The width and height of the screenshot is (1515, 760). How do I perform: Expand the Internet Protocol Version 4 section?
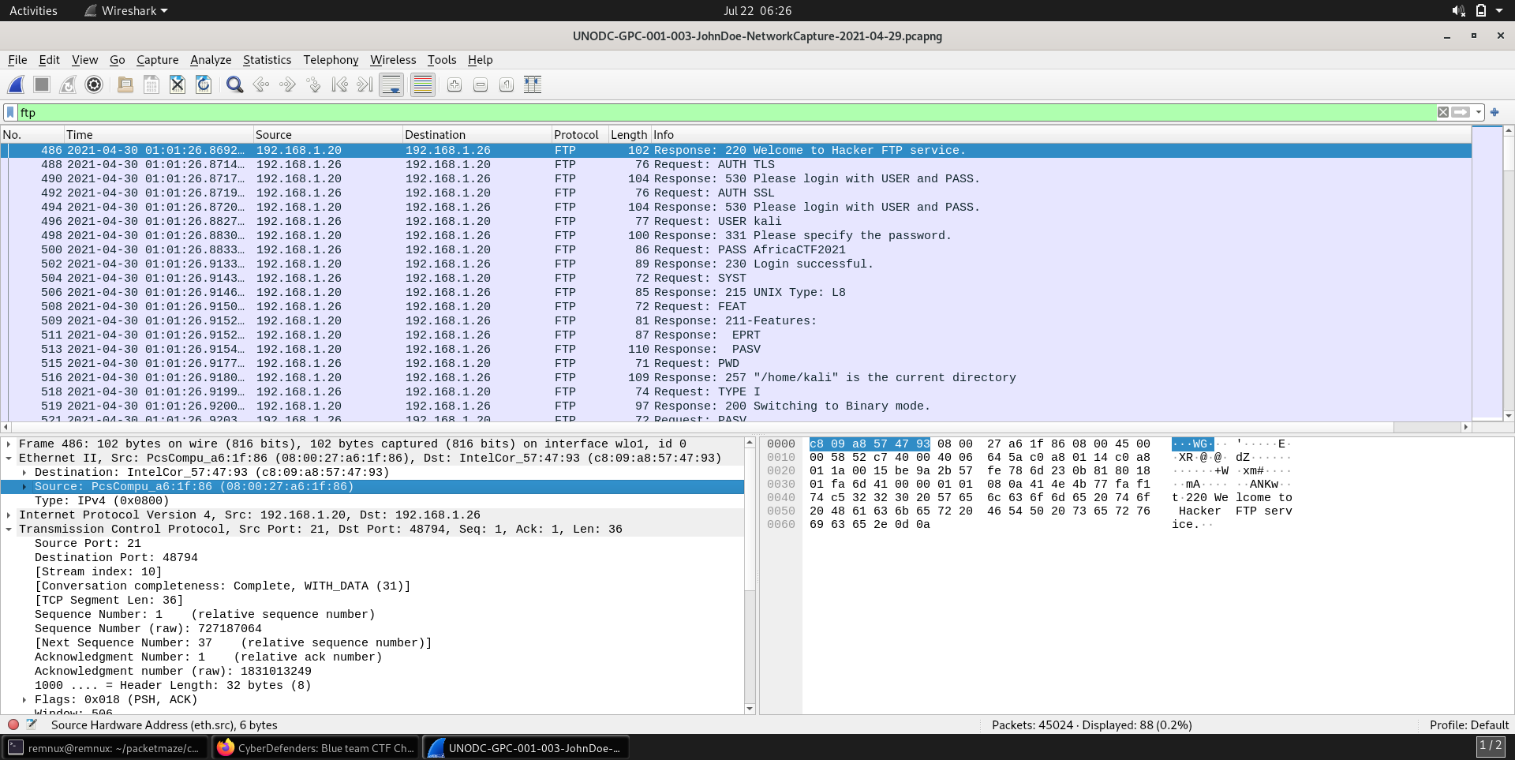tap(9, 515)
